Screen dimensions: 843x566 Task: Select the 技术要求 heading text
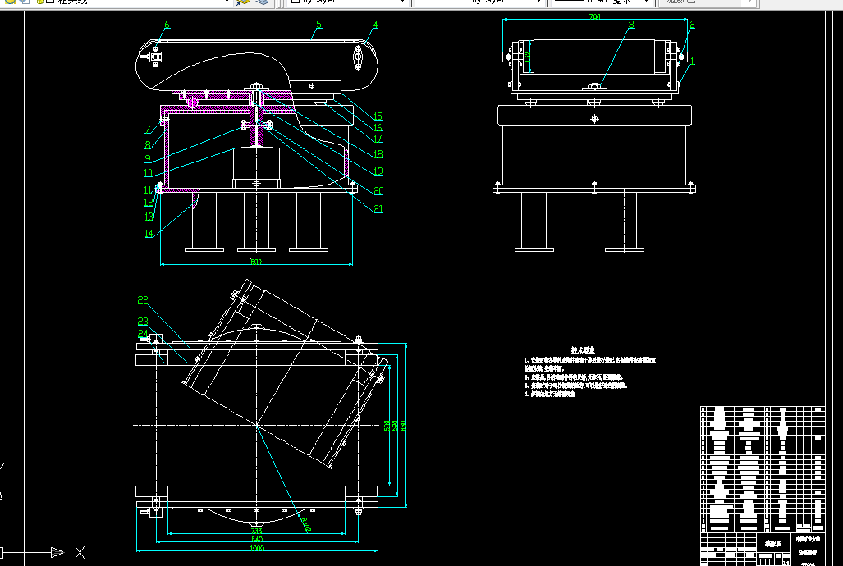(x=582, y=350)
